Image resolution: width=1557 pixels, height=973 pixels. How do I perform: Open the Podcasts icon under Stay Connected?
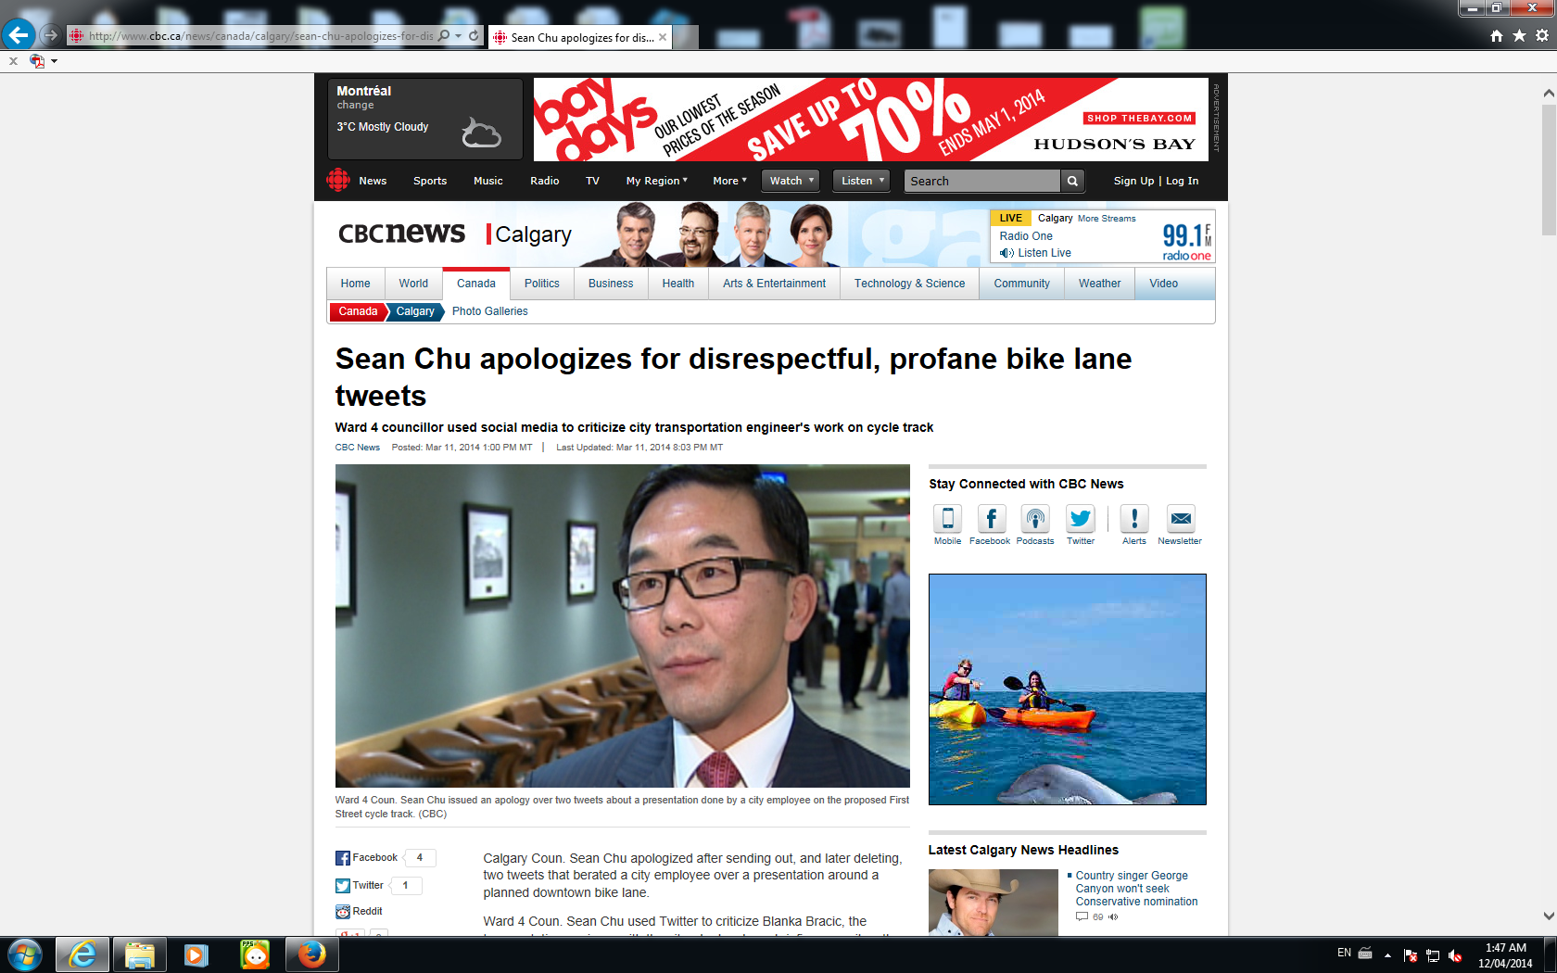point(1035,518)
